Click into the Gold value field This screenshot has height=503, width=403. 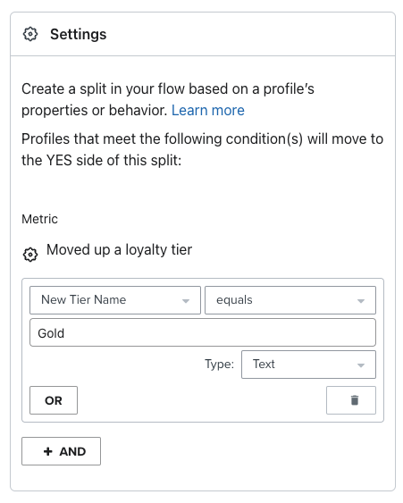(x=203, y=332)
